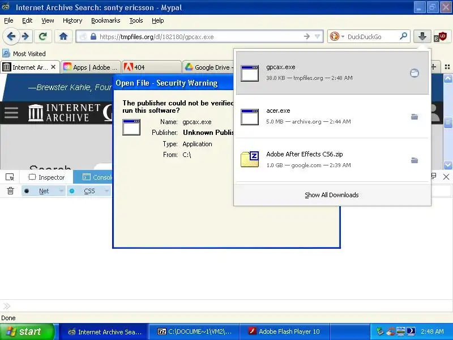Open a new tab with plus button
Image resolution: width=453 pixels, height=340 pixels.
[434, 67]
